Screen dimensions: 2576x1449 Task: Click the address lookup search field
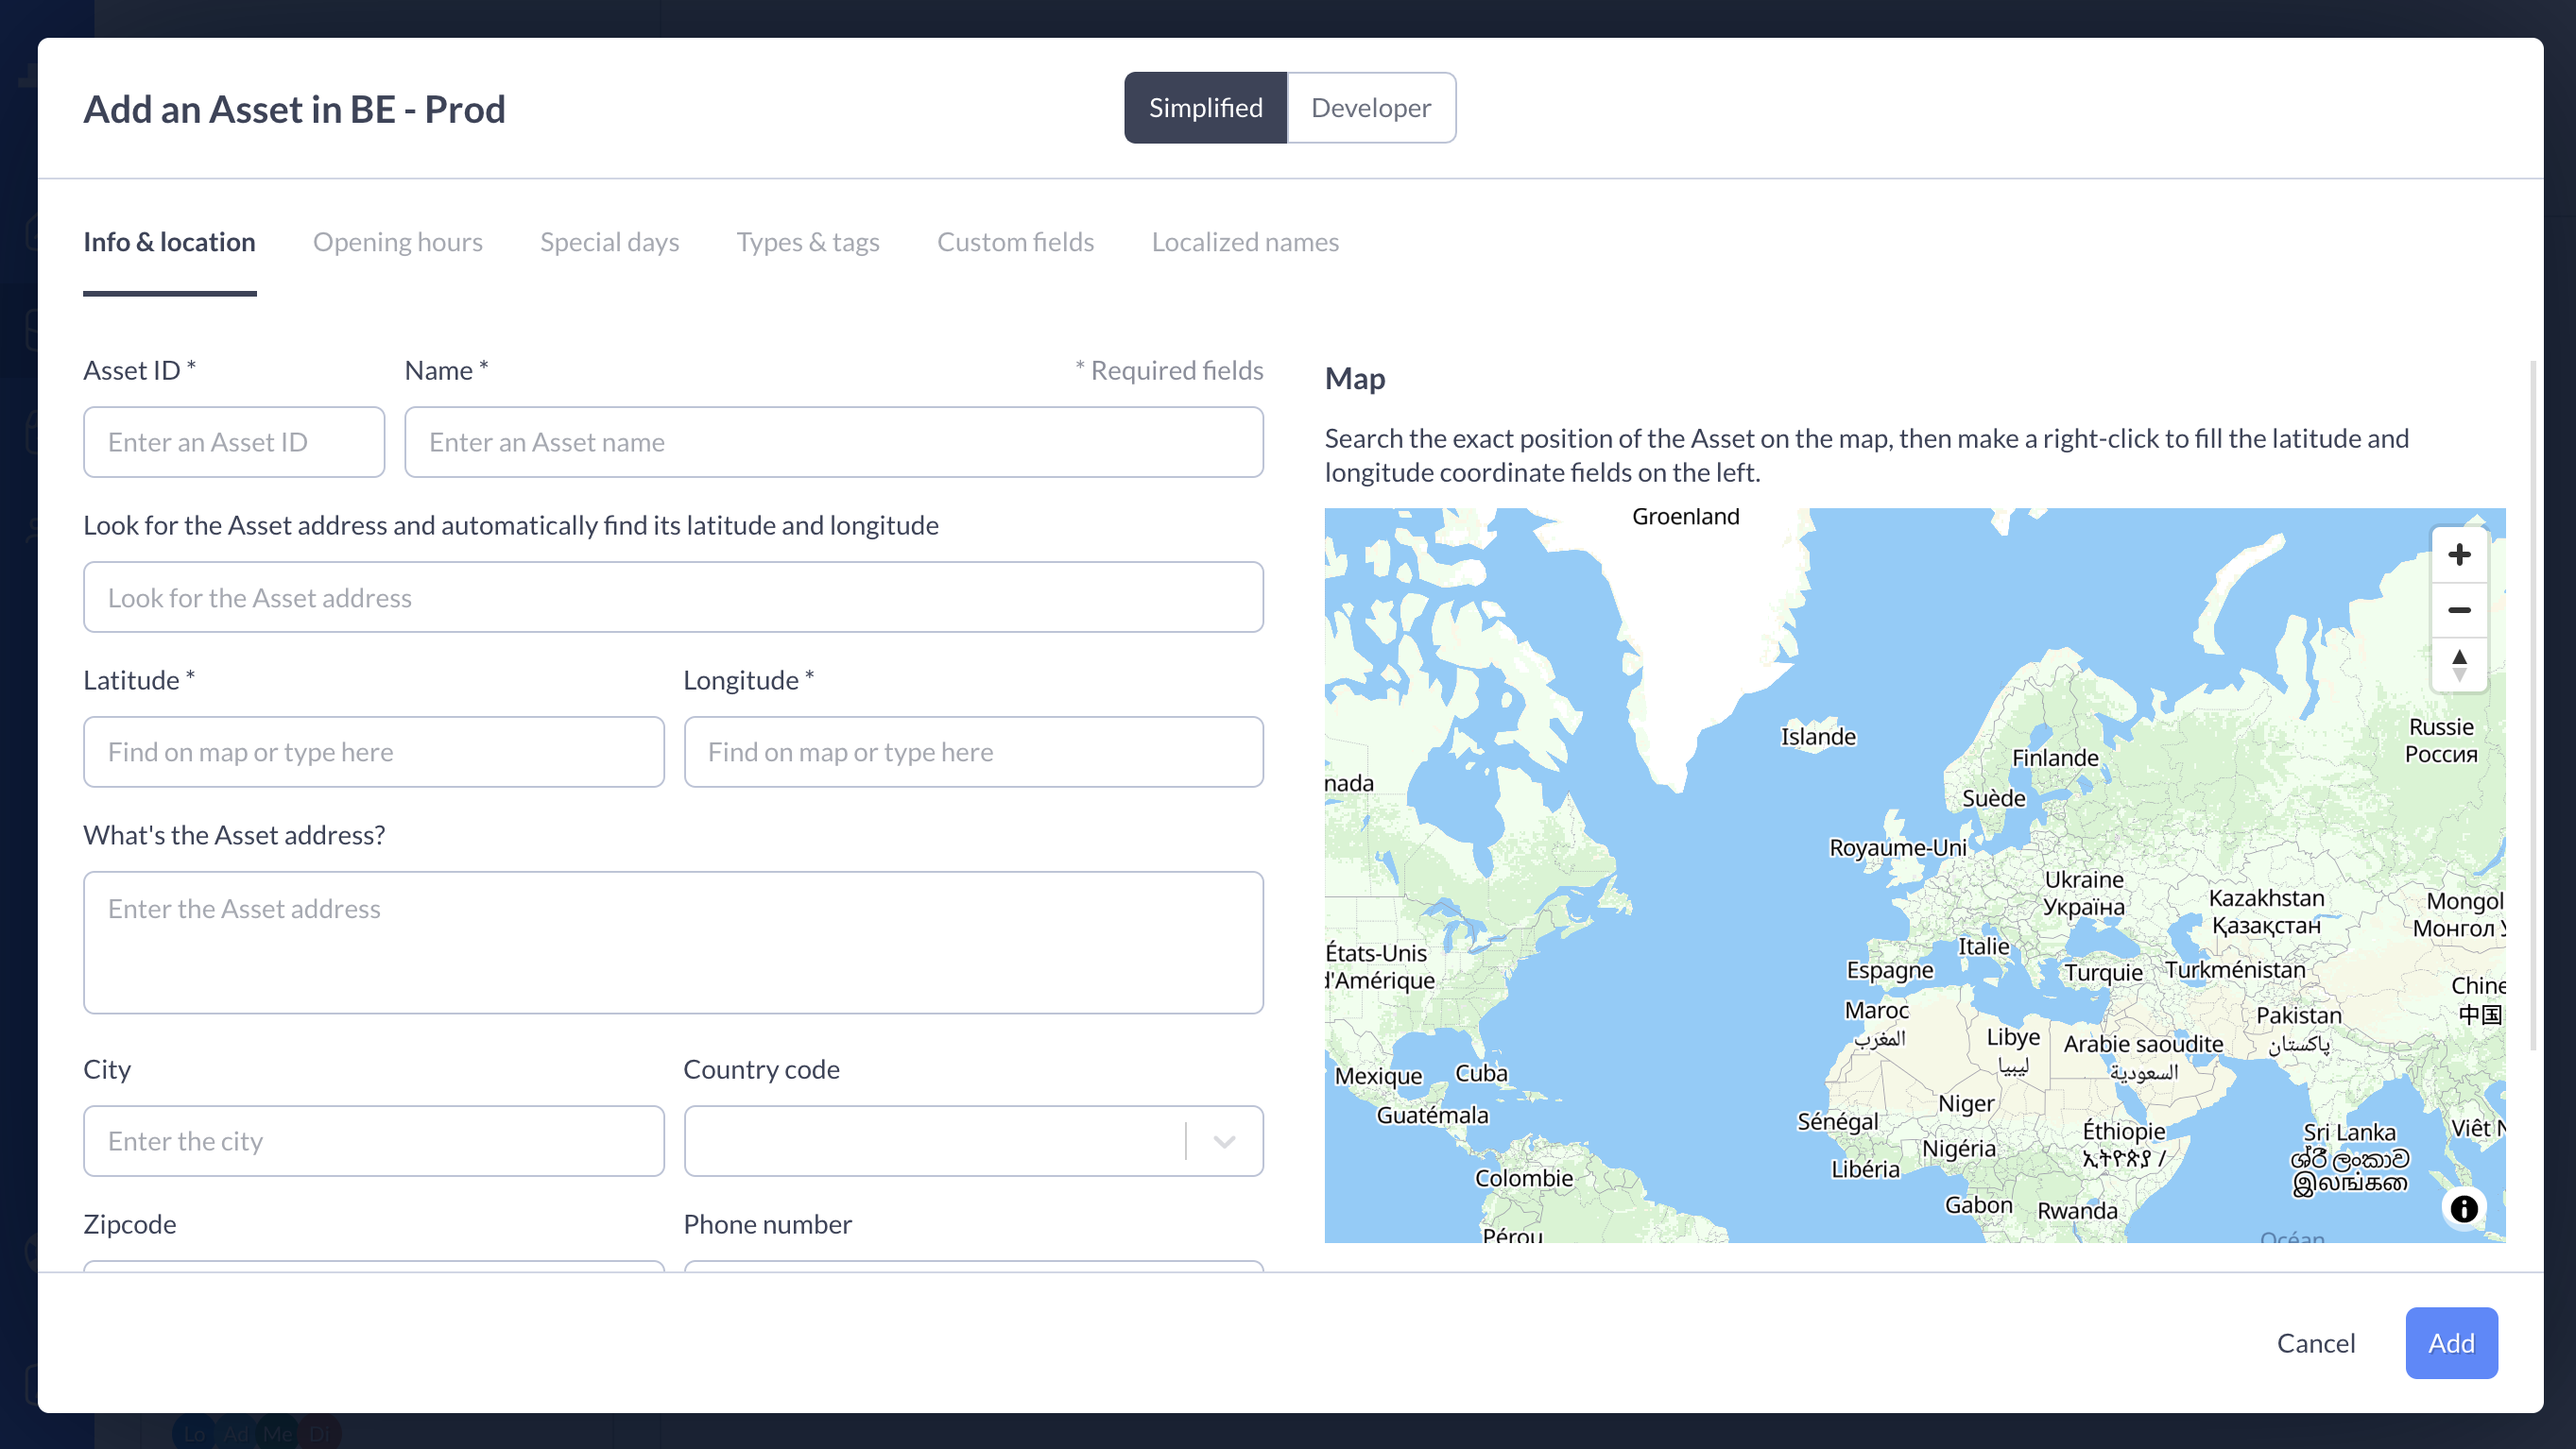(673, 598)
